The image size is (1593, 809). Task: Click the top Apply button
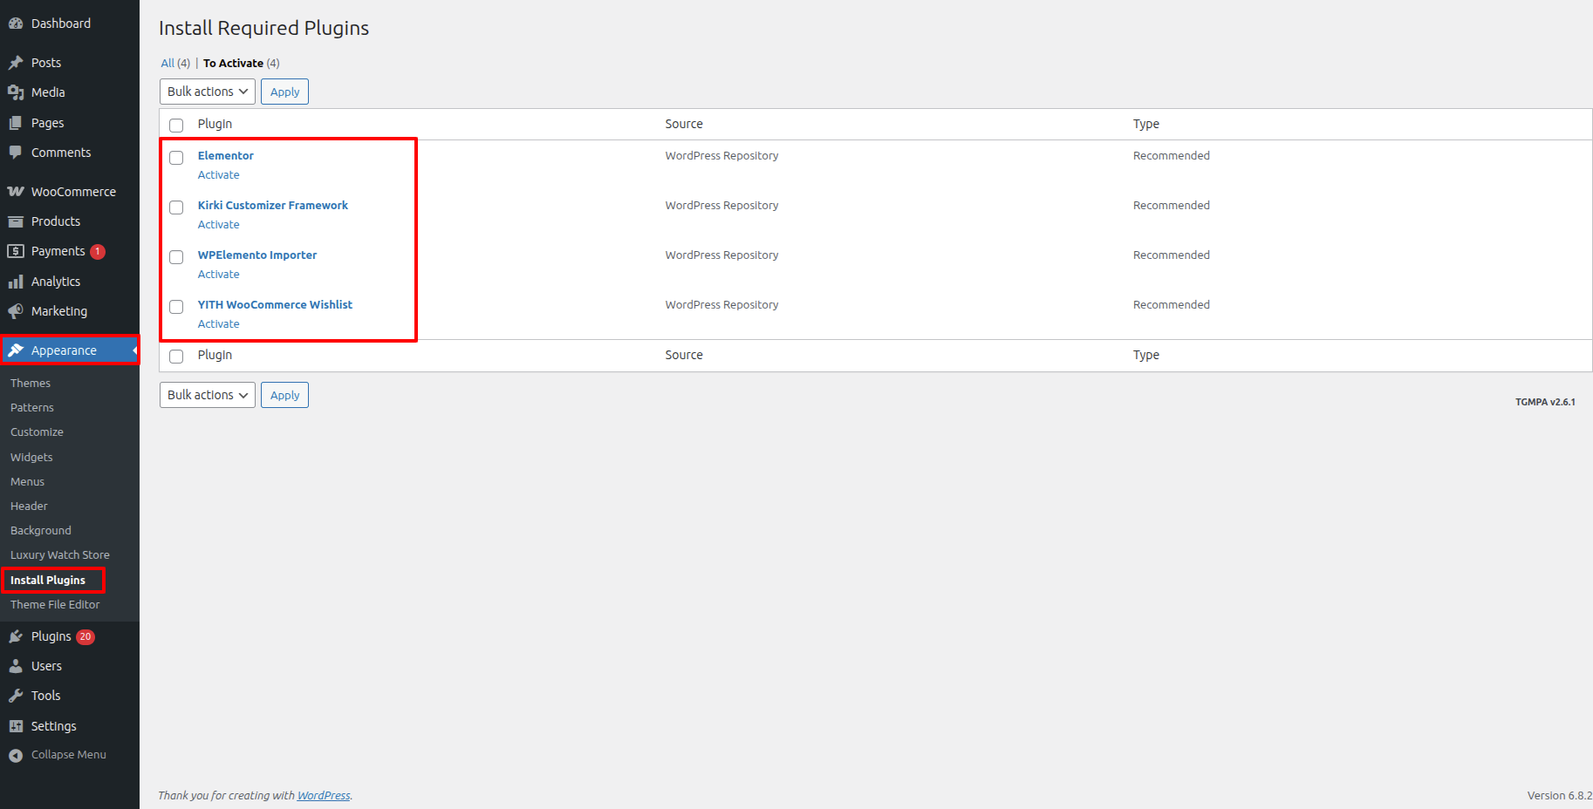284,92
